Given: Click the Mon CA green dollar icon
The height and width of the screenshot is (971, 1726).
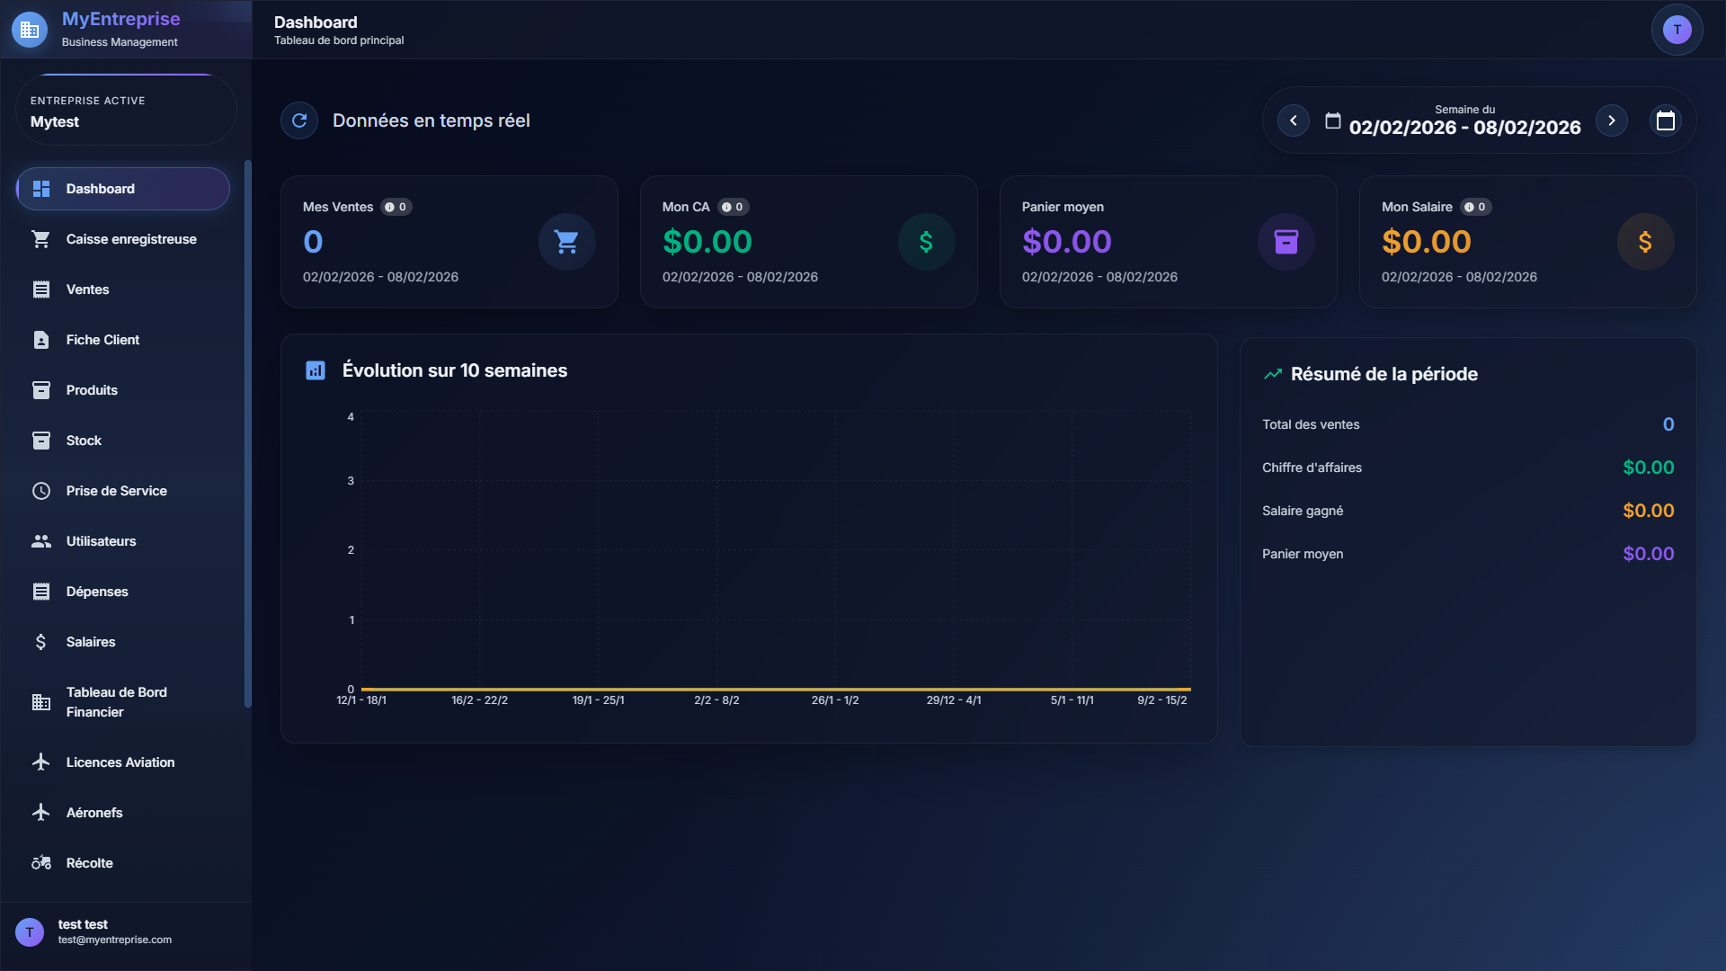Looking at the screenshot, I should (x=926, y=242).
